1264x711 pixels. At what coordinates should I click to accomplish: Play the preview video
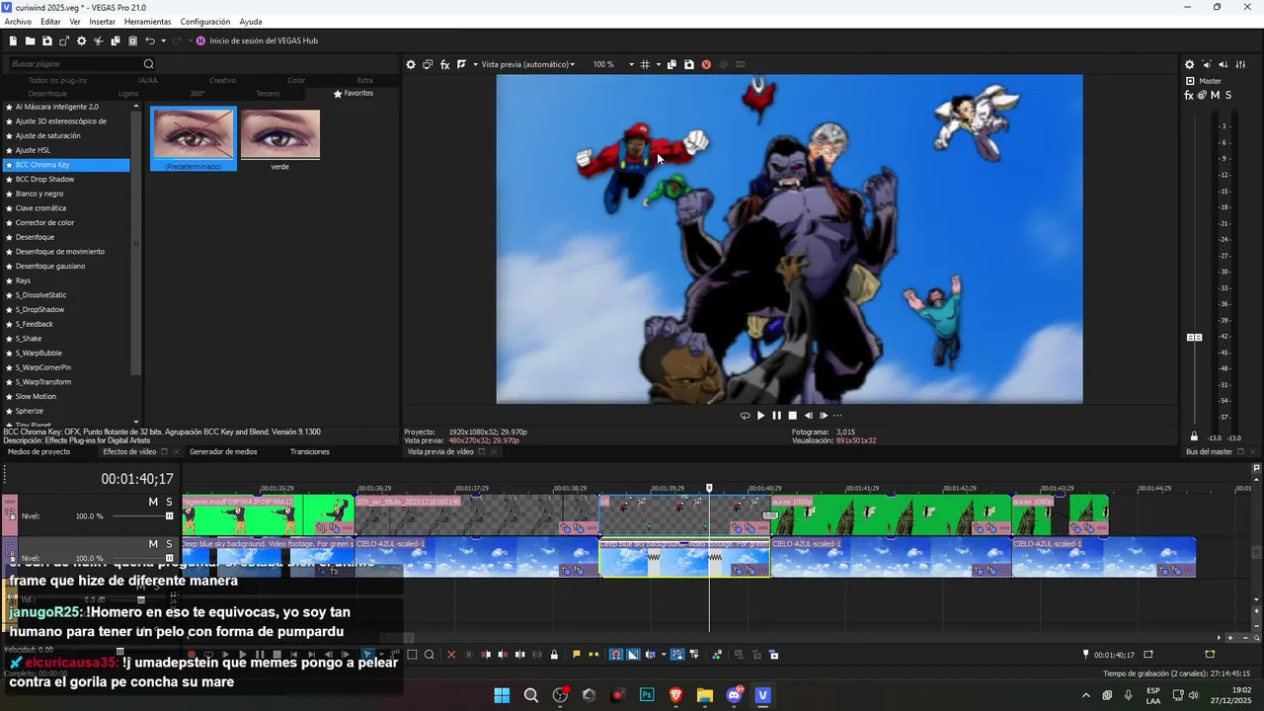tap(760, 416)
